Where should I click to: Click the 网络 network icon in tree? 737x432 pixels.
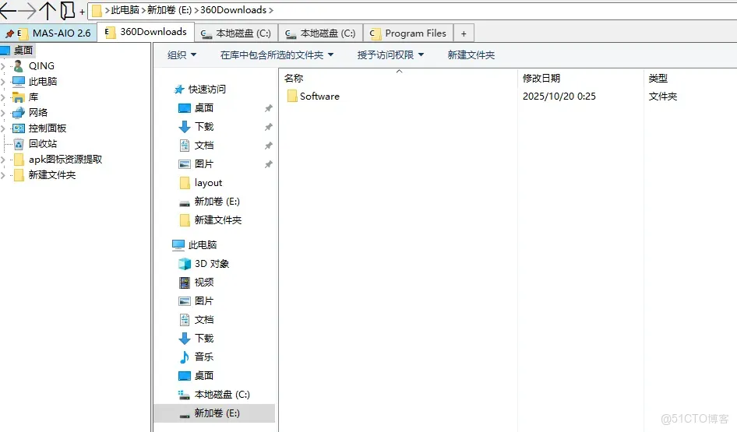point(19,113)
